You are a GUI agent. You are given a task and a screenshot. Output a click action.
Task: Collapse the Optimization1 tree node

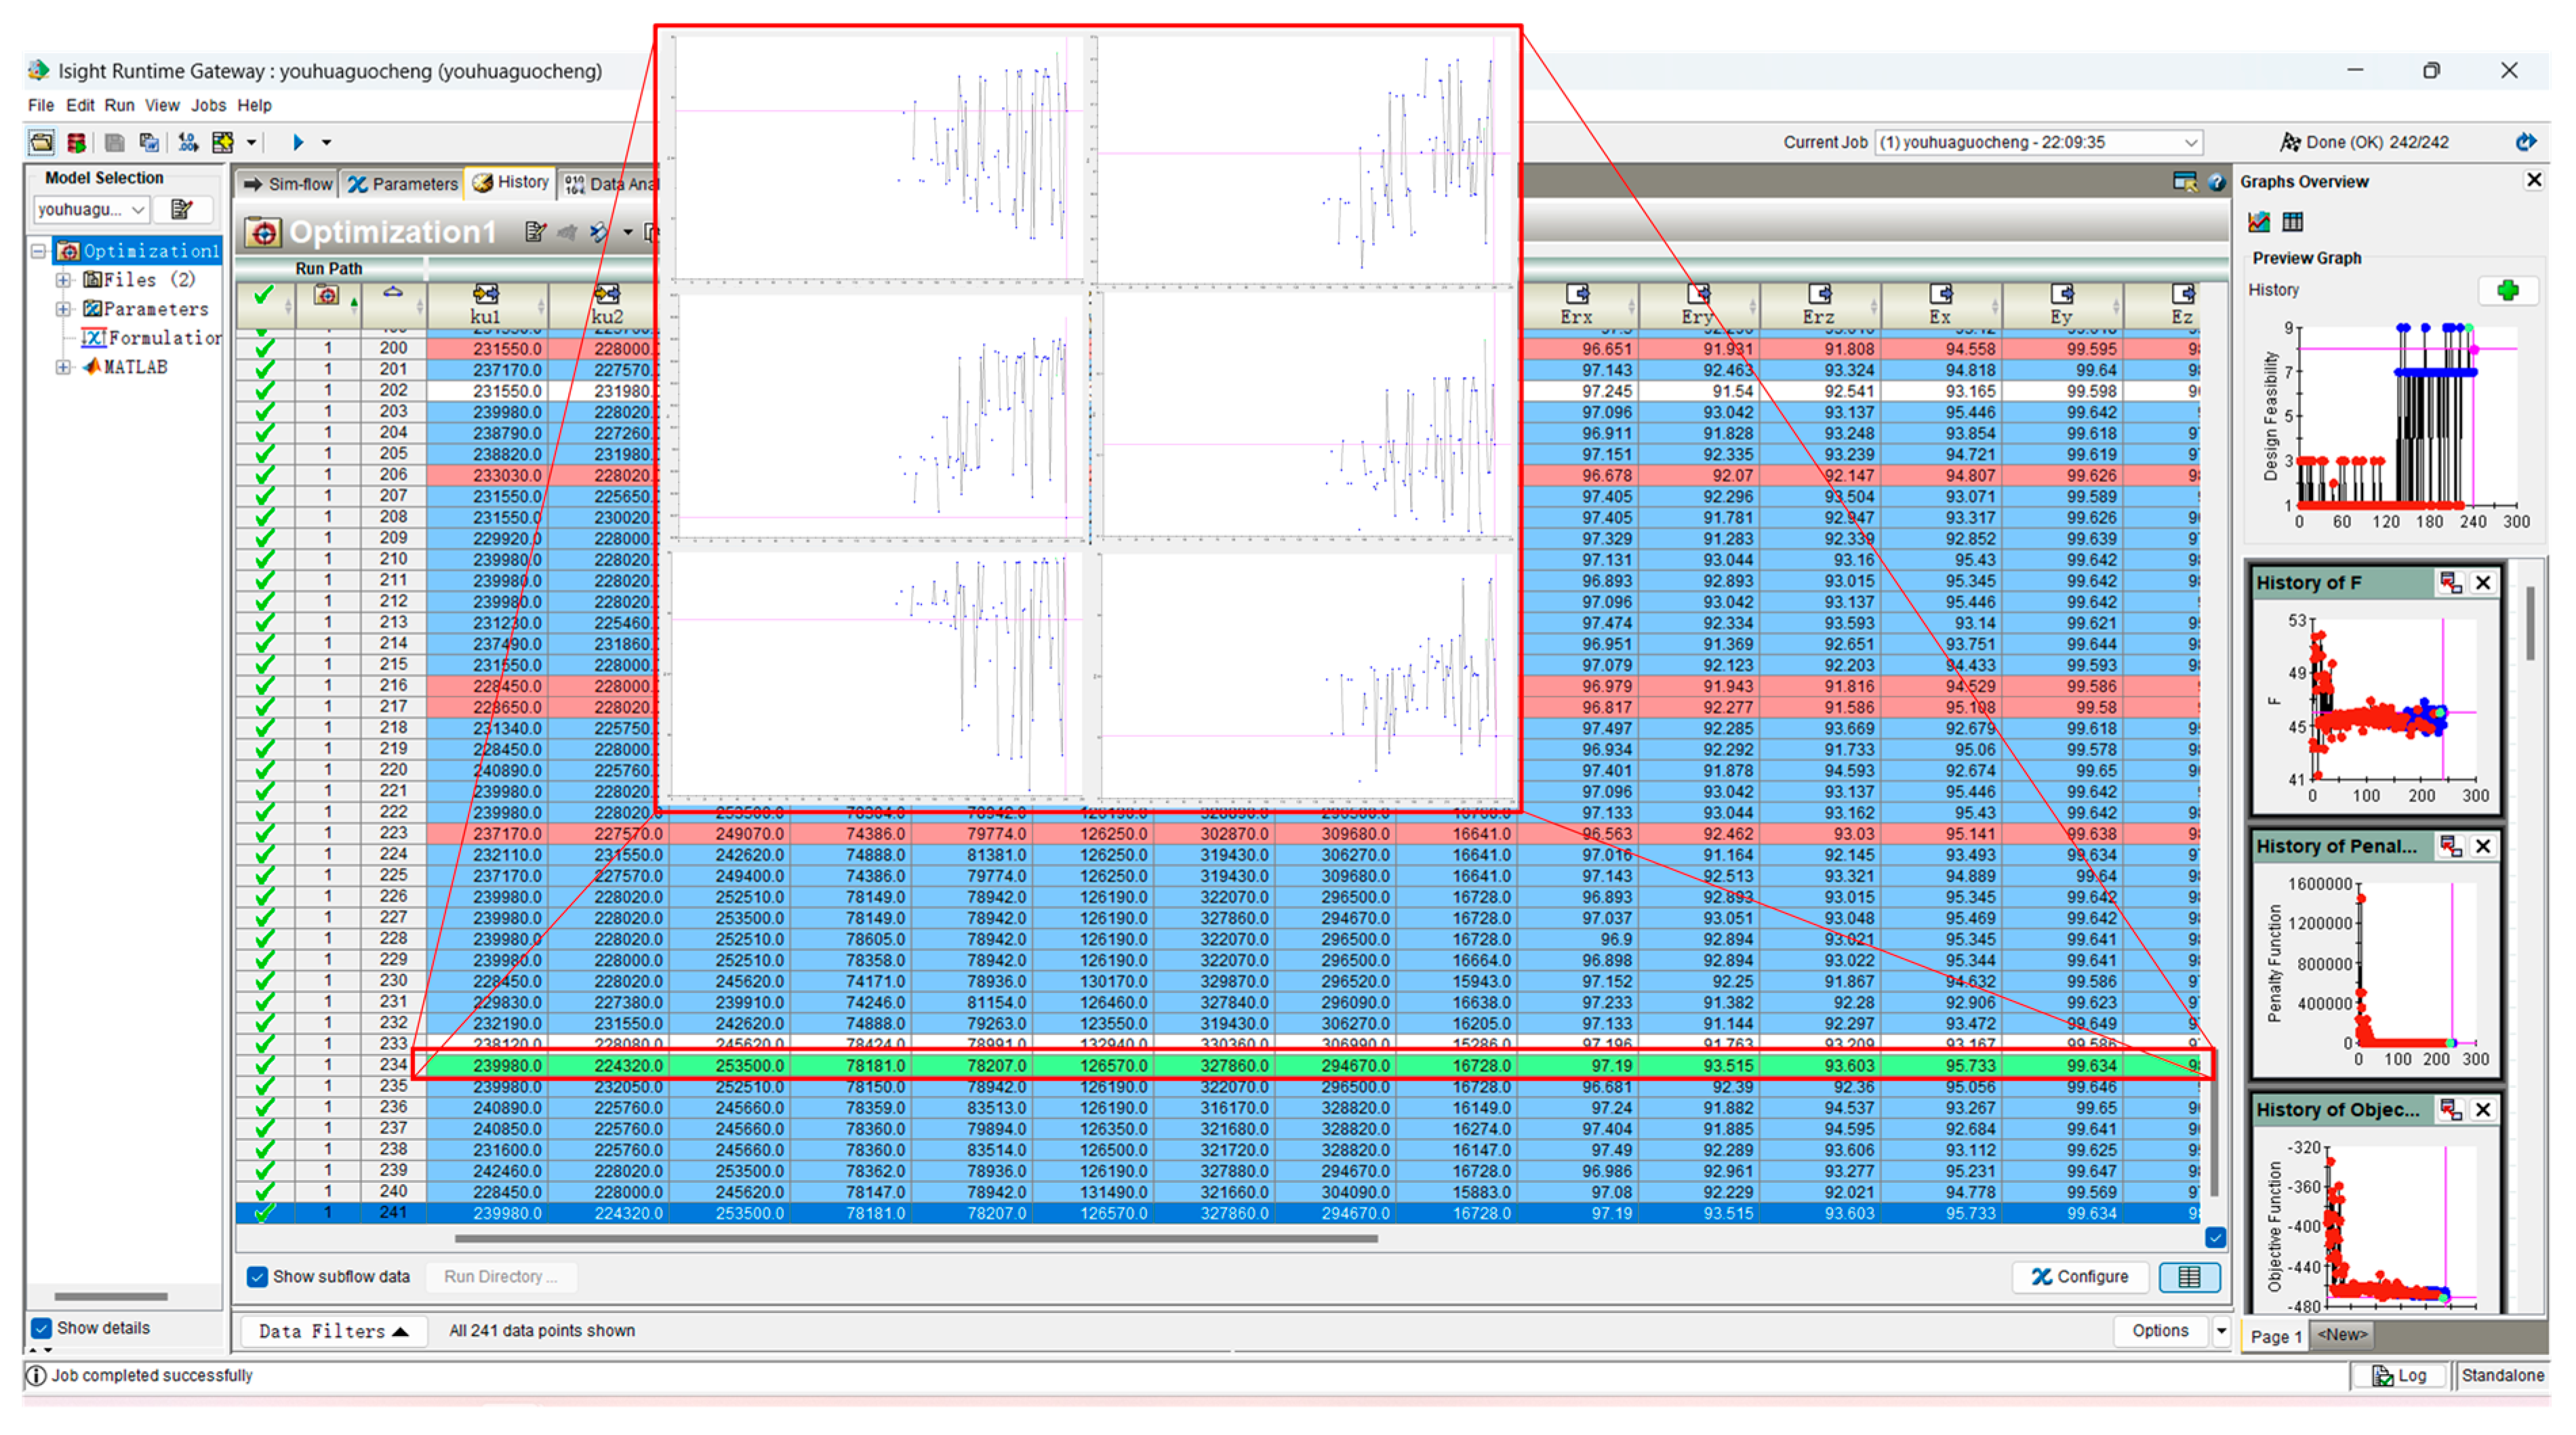point(39,251)
